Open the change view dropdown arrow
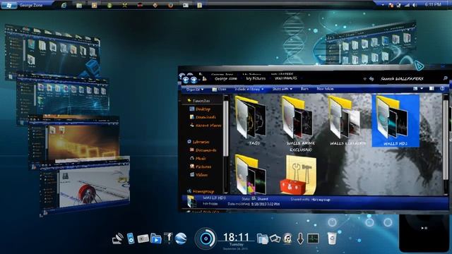This screenshot has height=254, width=452. (x=422, y=89)
